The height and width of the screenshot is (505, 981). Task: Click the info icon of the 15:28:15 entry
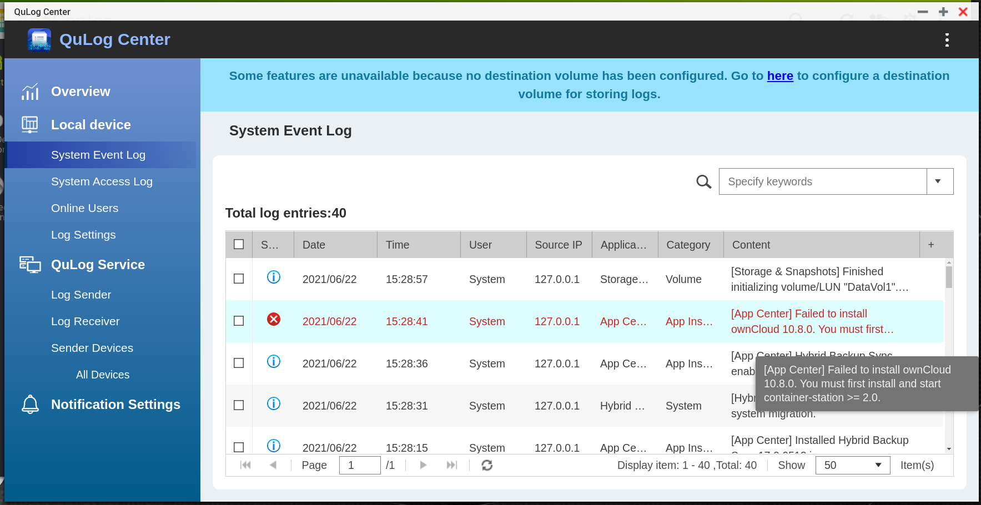(274, 446)
